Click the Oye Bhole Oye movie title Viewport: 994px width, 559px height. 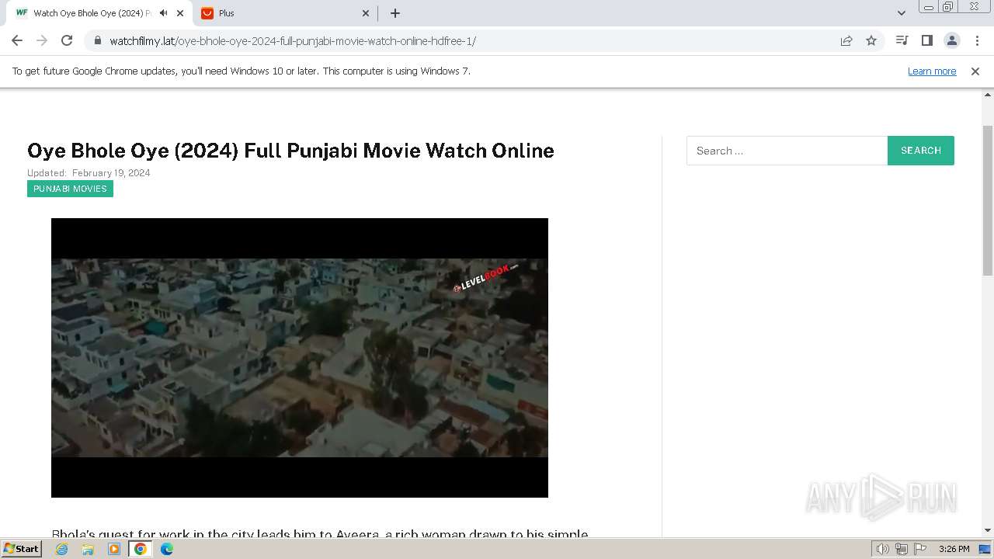tap(290, 151)
